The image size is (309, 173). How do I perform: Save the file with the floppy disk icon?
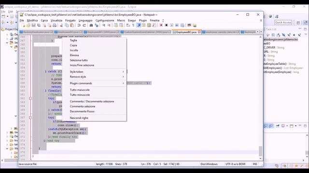click(x=33, y=25)
